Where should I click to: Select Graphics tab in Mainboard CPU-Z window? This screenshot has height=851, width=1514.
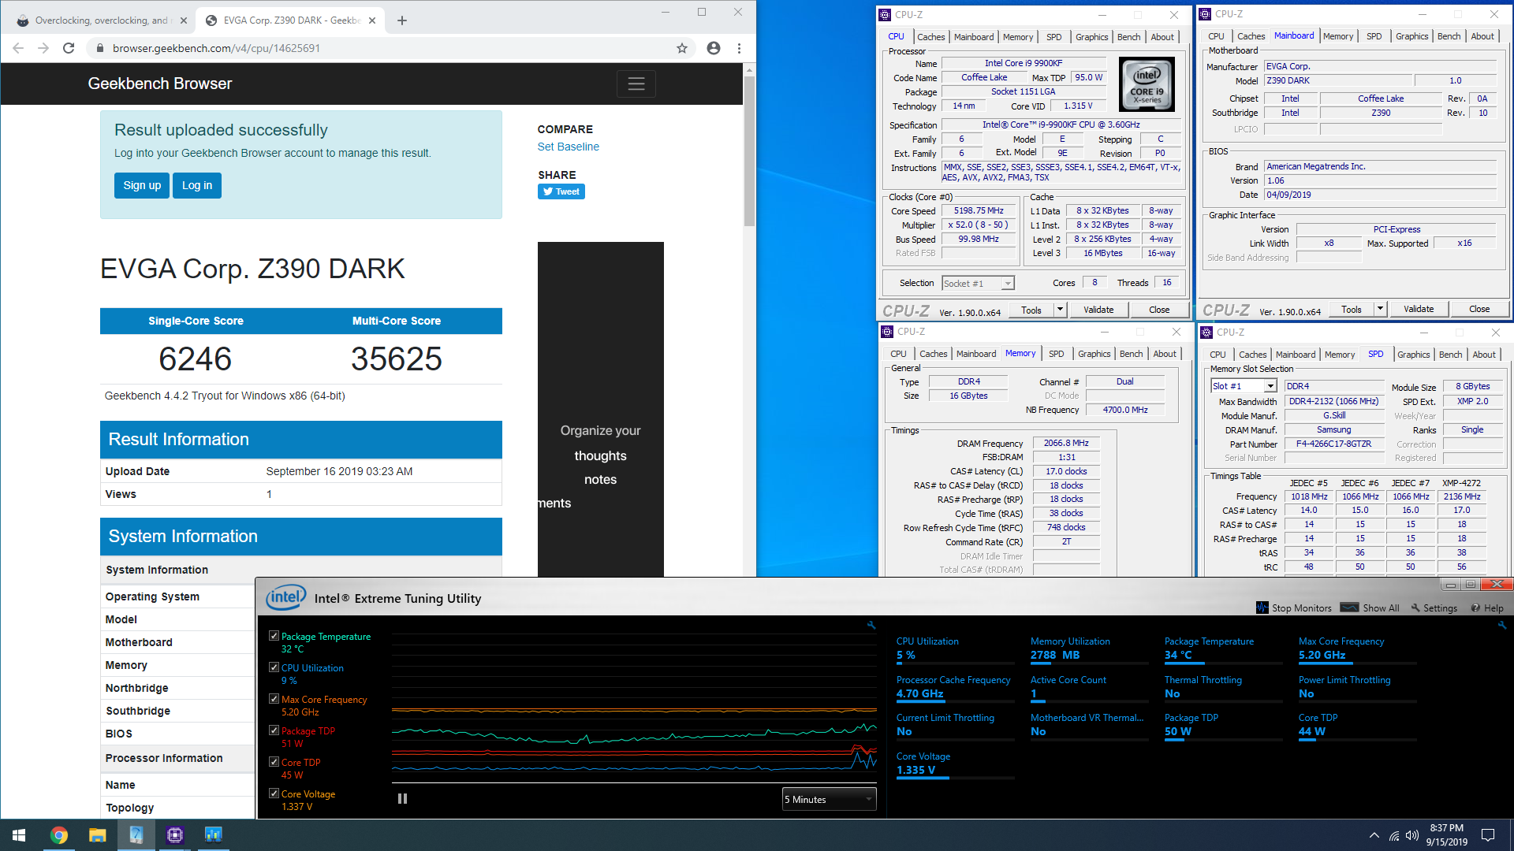click(1411, 36)
